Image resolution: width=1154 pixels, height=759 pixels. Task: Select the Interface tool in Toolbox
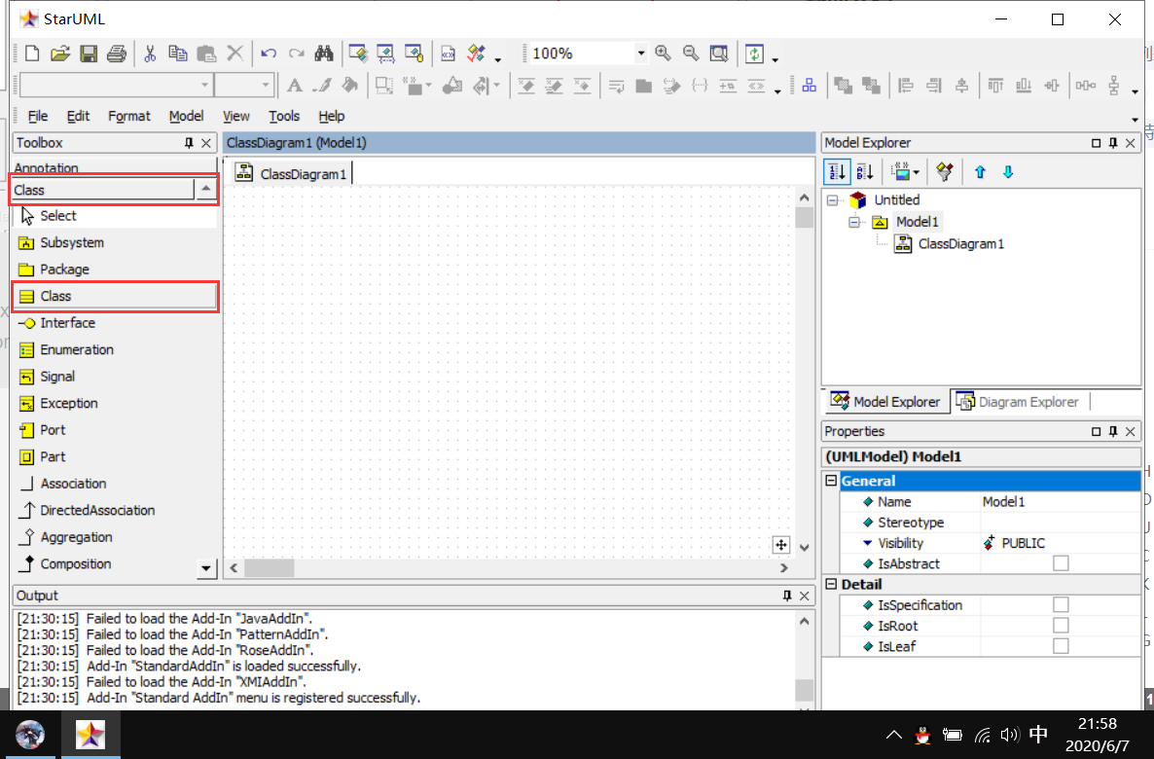(115, 323)
